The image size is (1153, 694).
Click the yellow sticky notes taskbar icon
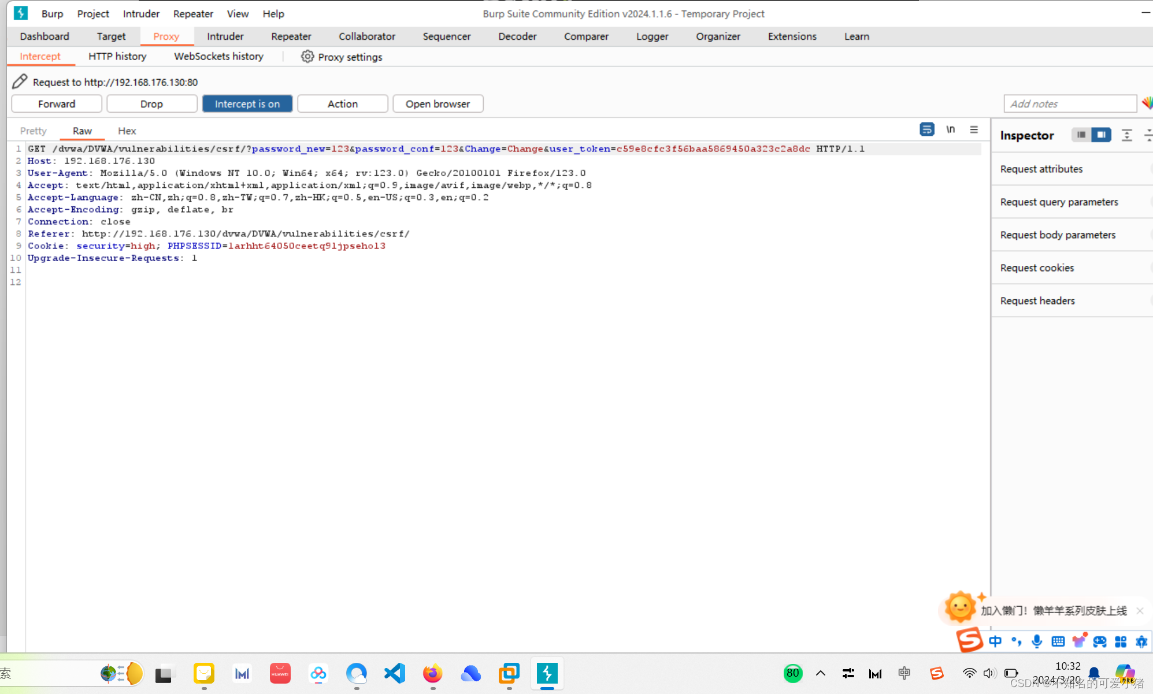(x=204, y=673)
